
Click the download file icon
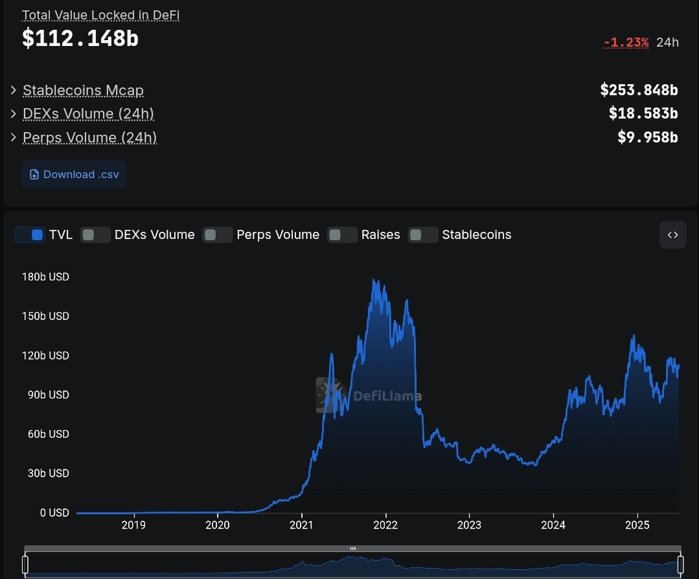click(x=34, y=174)
